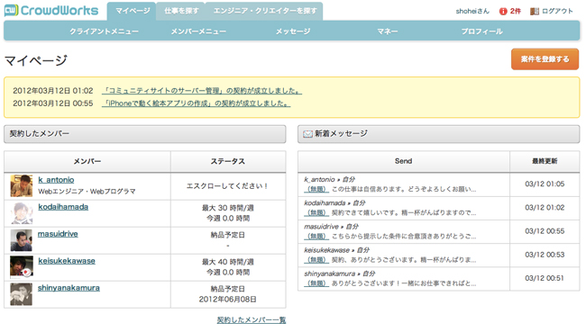
Task: Open the メッセージ menu
Action: 293,31
